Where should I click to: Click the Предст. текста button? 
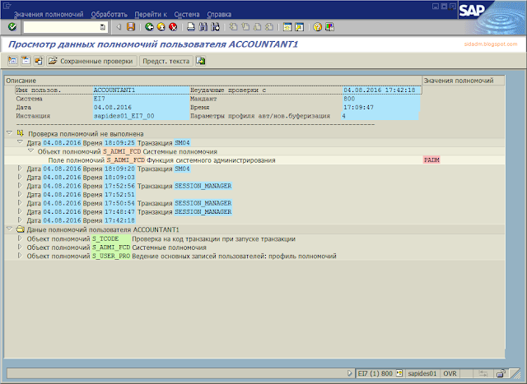166,61
